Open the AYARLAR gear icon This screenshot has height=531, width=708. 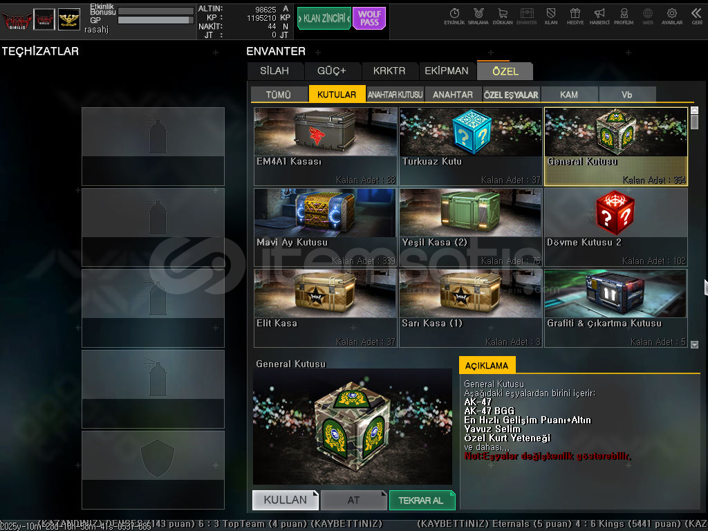(672, 17)
